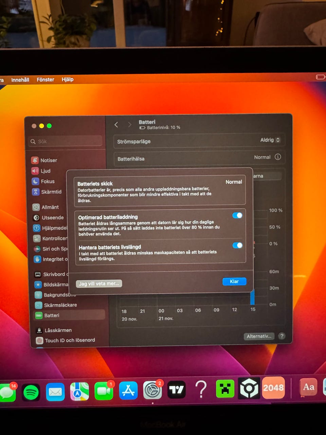The width and height of the screenshot is (326, 435).
Task: Open Bakgrundsbild wallpaper settings
Action: (55, 295)
